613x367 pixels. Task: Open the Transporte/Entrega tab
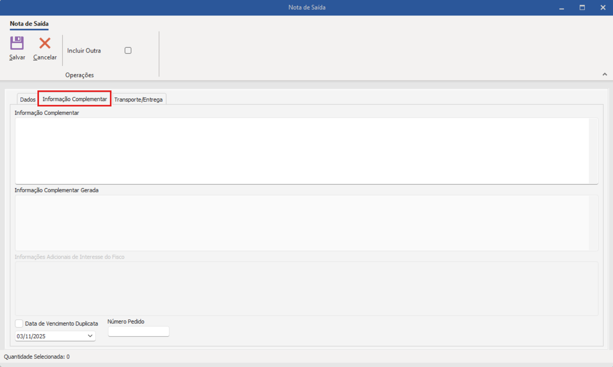click(x=138, y=99)
